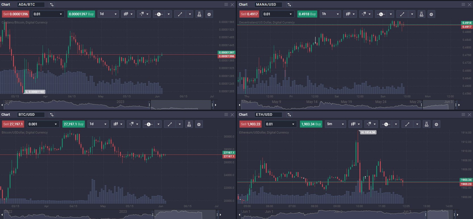Click right scroll arrow of BTC/USD navigator
Viewport: 473px width, 219px height.
tap(220, 215)
